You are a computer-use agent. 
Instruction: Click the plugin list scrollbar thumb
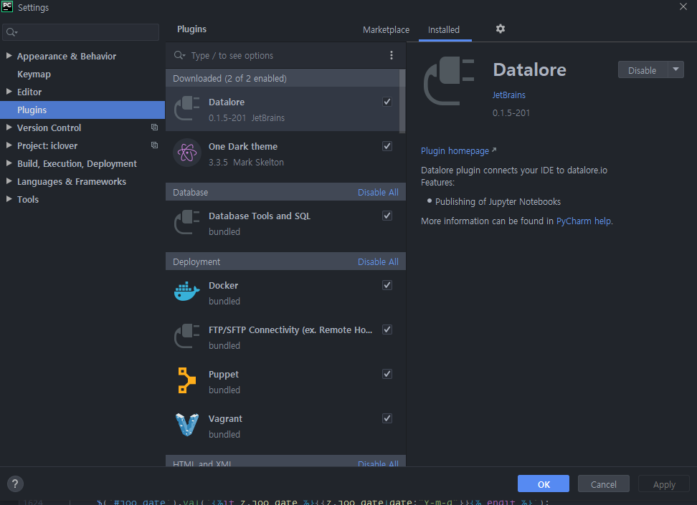[x=402, y=101]
